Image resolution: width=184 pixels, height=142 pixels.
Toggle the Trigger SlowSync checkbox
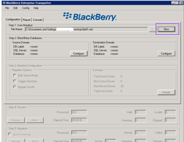point(15,81)
